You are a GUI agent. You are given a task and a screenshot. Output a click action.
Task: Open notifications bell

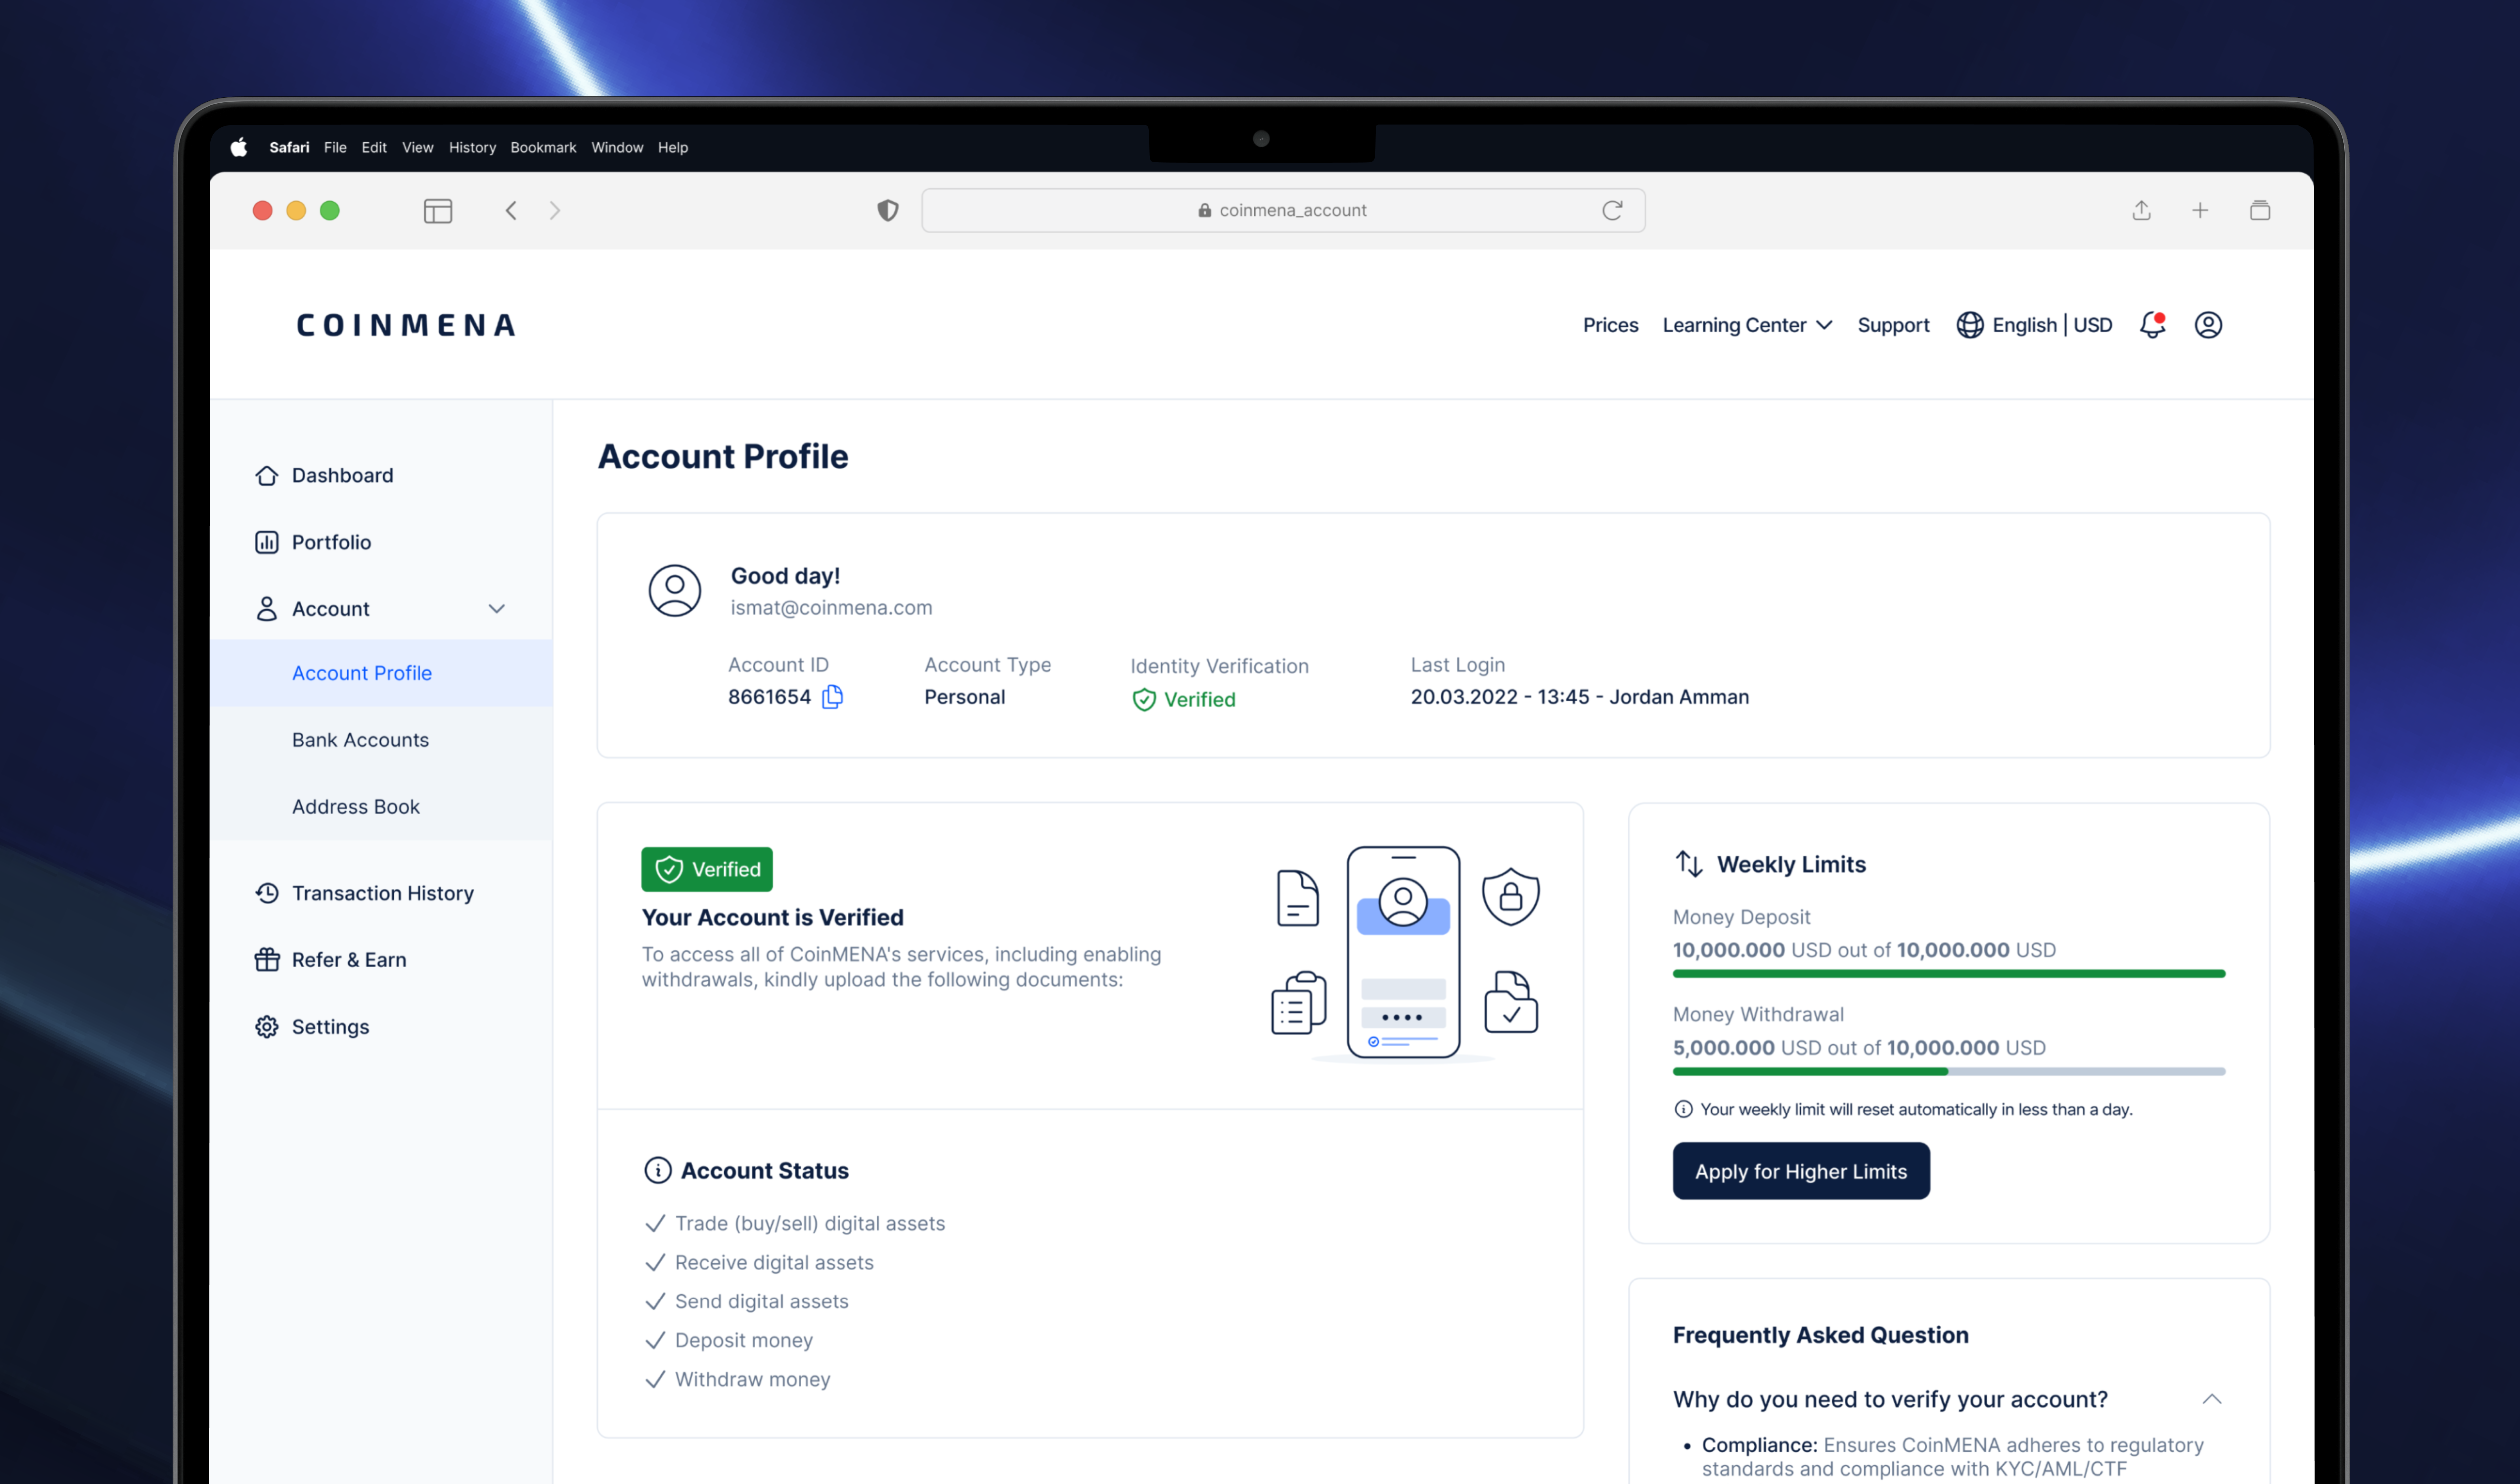click(2153, 325)
